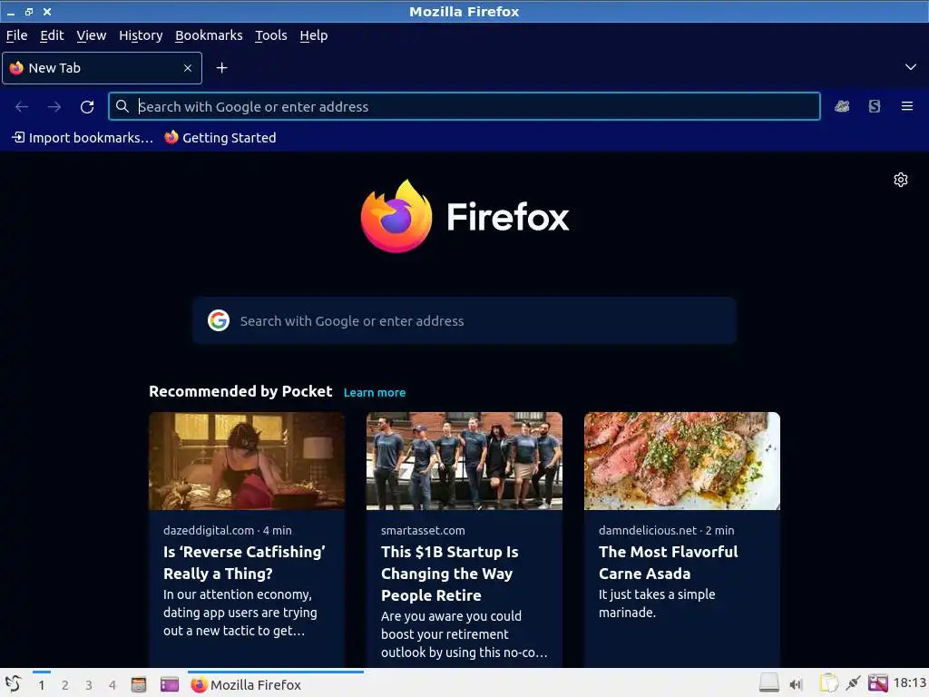Click 'Are you aware you could boost' description
The height and width of the screenshot is (697, 929).
pos(464,634)
